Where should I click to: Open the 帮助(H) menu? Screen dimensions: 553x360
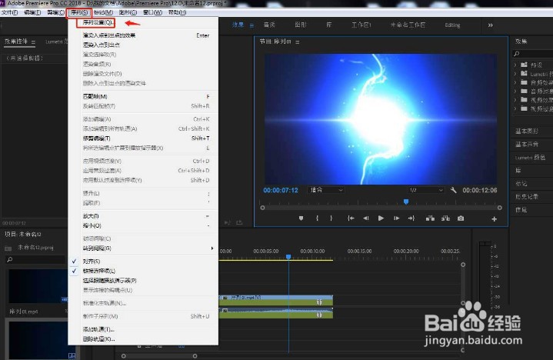click(x=177, y=12)
